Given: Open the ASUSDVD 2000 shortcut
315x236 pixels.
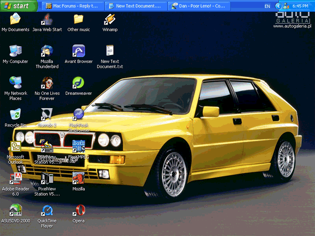Looking at the screenshot, I should point(15,210).
